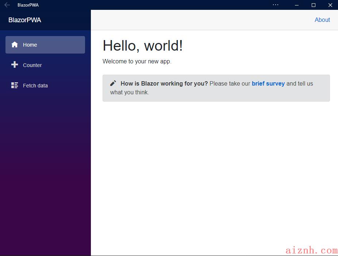Follow the brief survey link

[x=268, y=83]
